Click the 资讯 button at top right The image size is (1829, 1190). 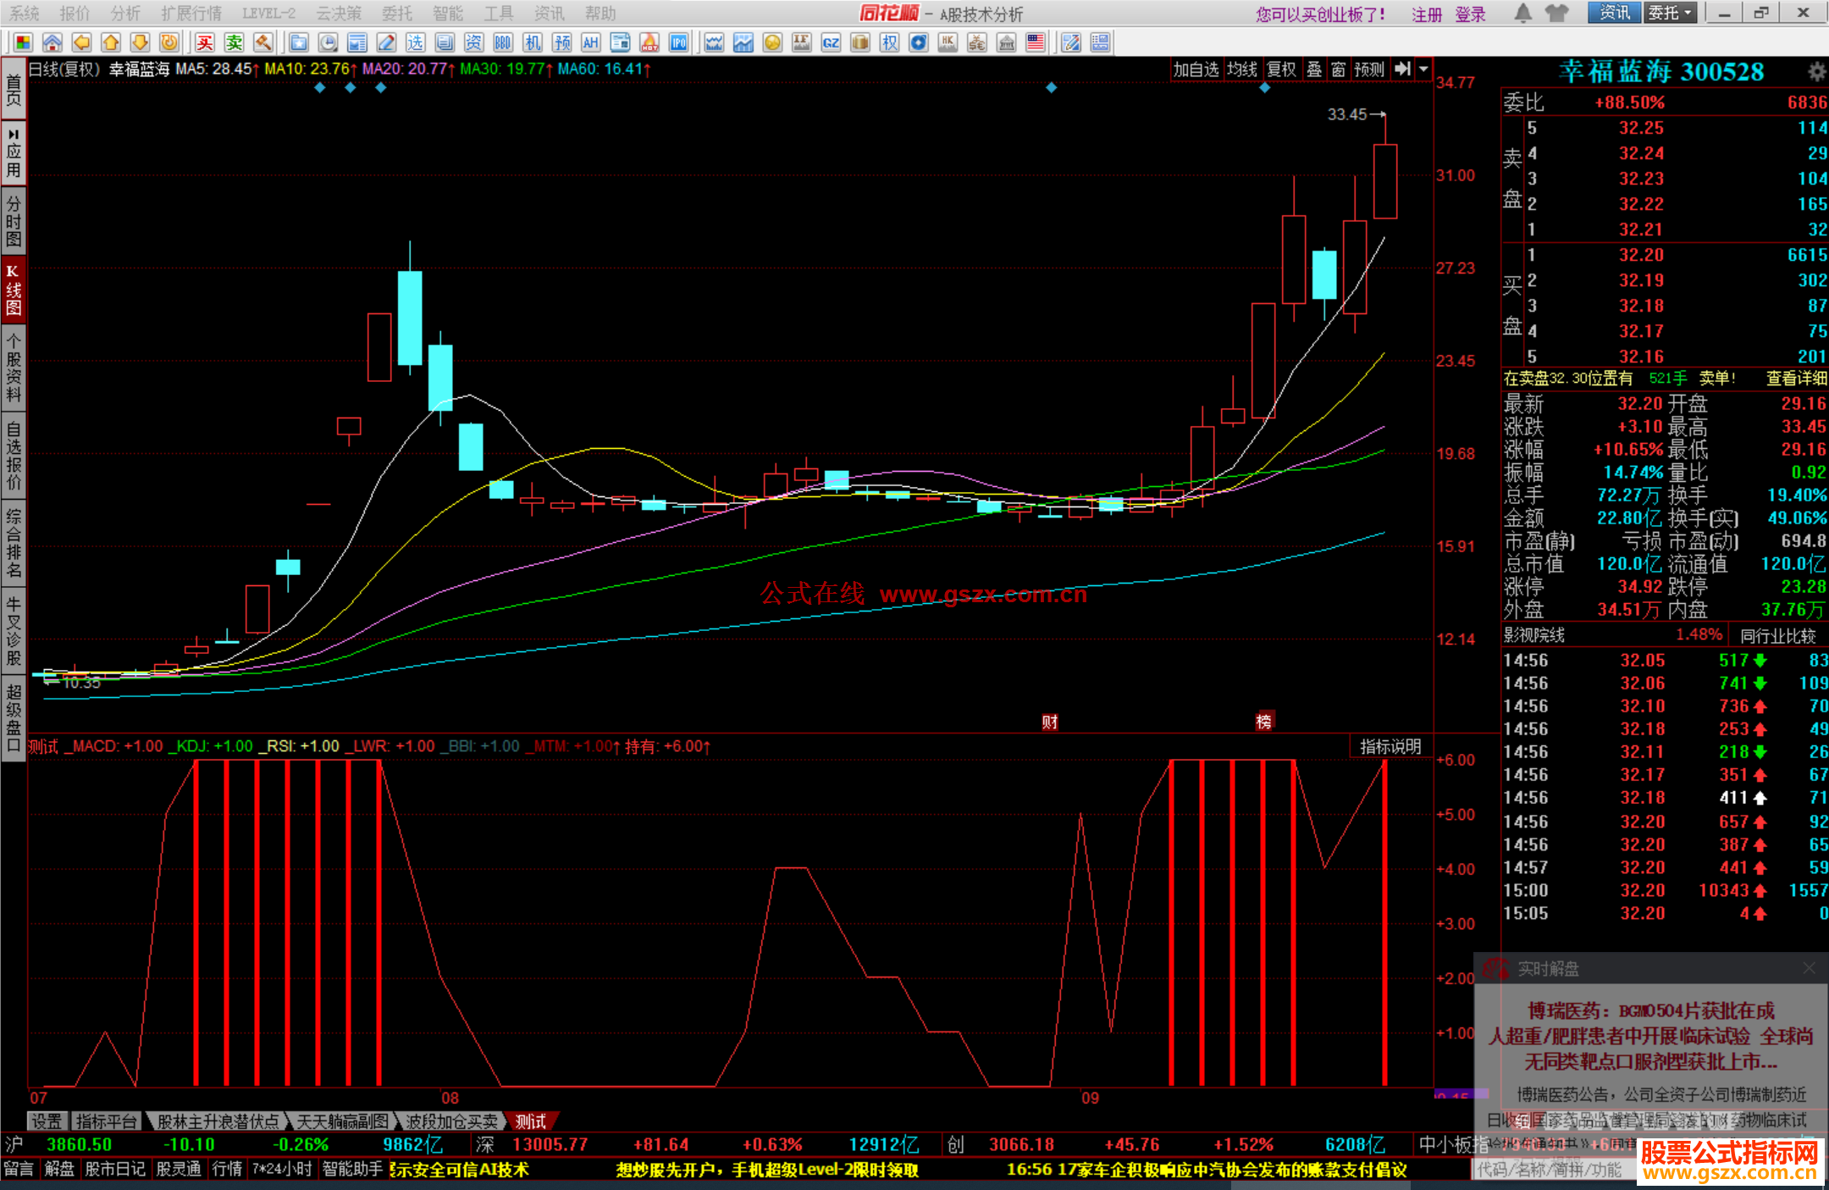click(x=1614, y=13)
